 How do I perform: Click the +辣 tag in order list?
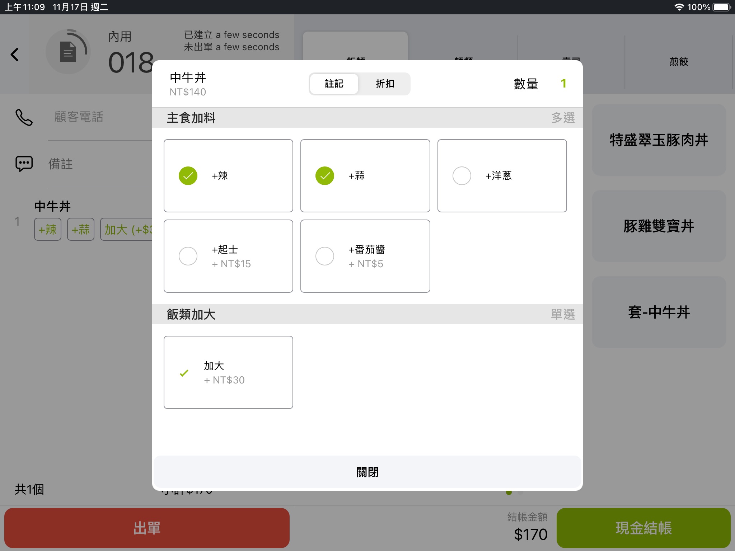(48, 229)
